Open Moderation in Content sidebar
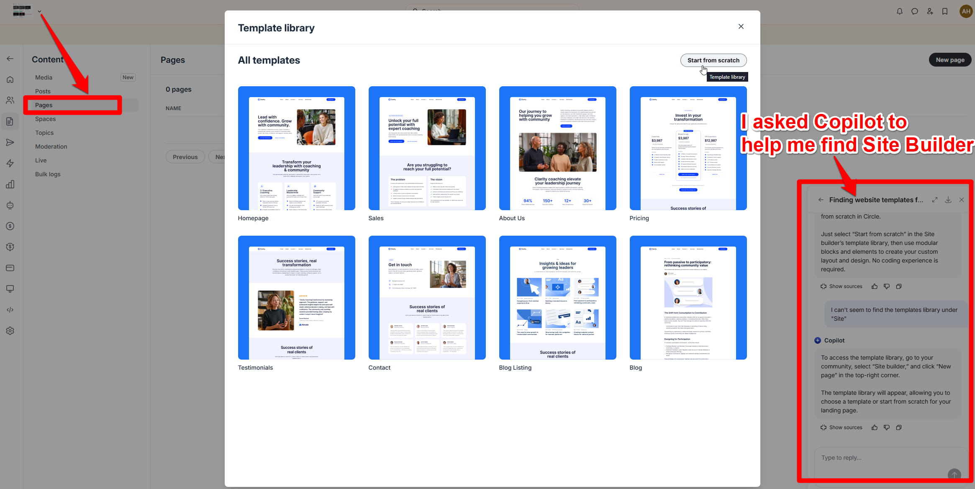This screenshot has width=975, height=489. point(51,147)
